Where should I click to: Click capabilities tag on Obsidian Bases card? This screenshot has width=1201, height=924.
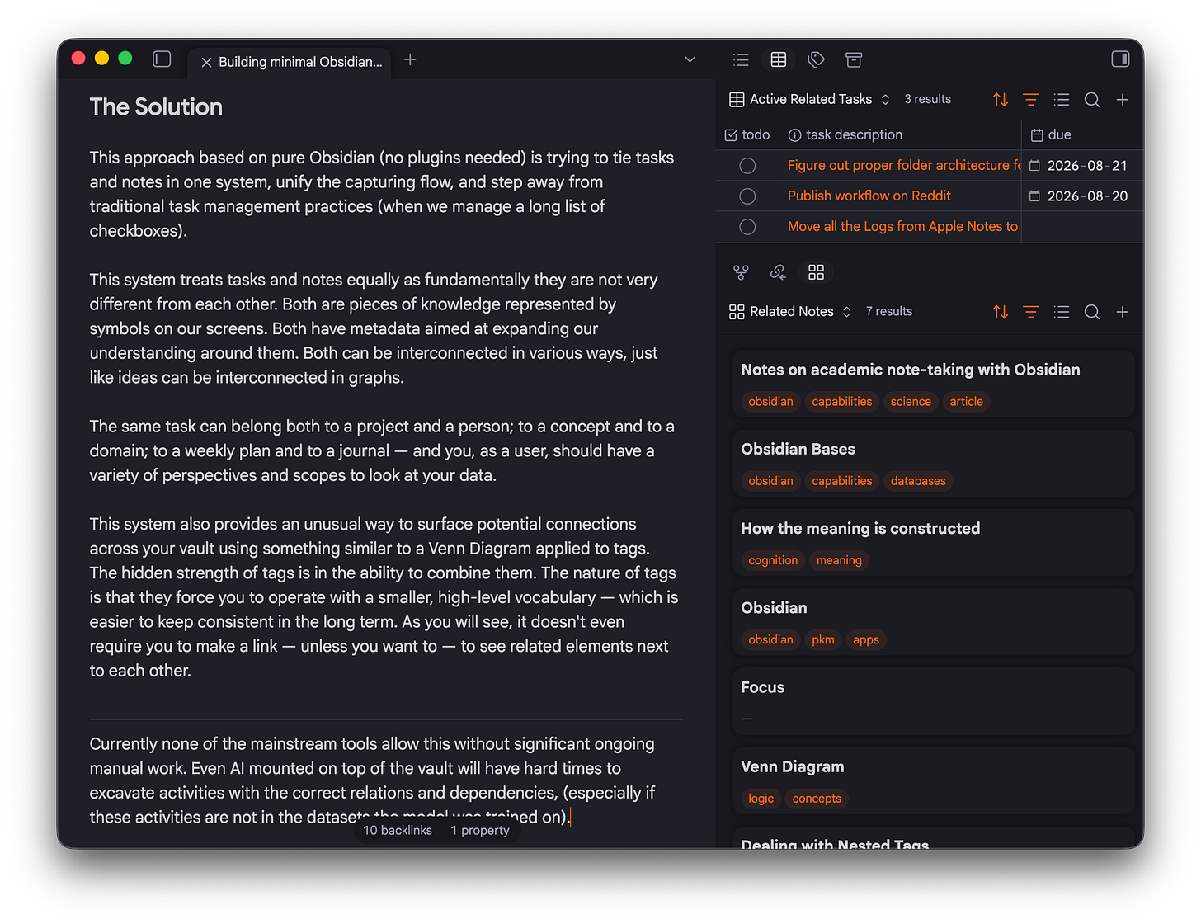(841, 481)
